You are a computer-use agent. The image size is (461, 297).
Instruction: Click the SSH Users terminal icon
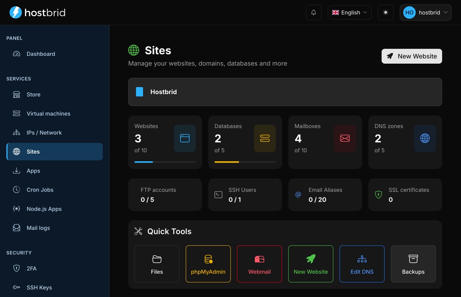(218, 195)
